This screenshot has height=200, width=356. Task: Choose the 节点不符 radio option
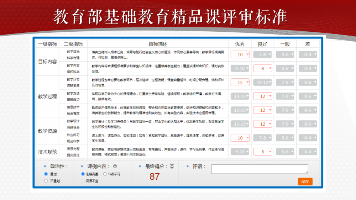105,174
